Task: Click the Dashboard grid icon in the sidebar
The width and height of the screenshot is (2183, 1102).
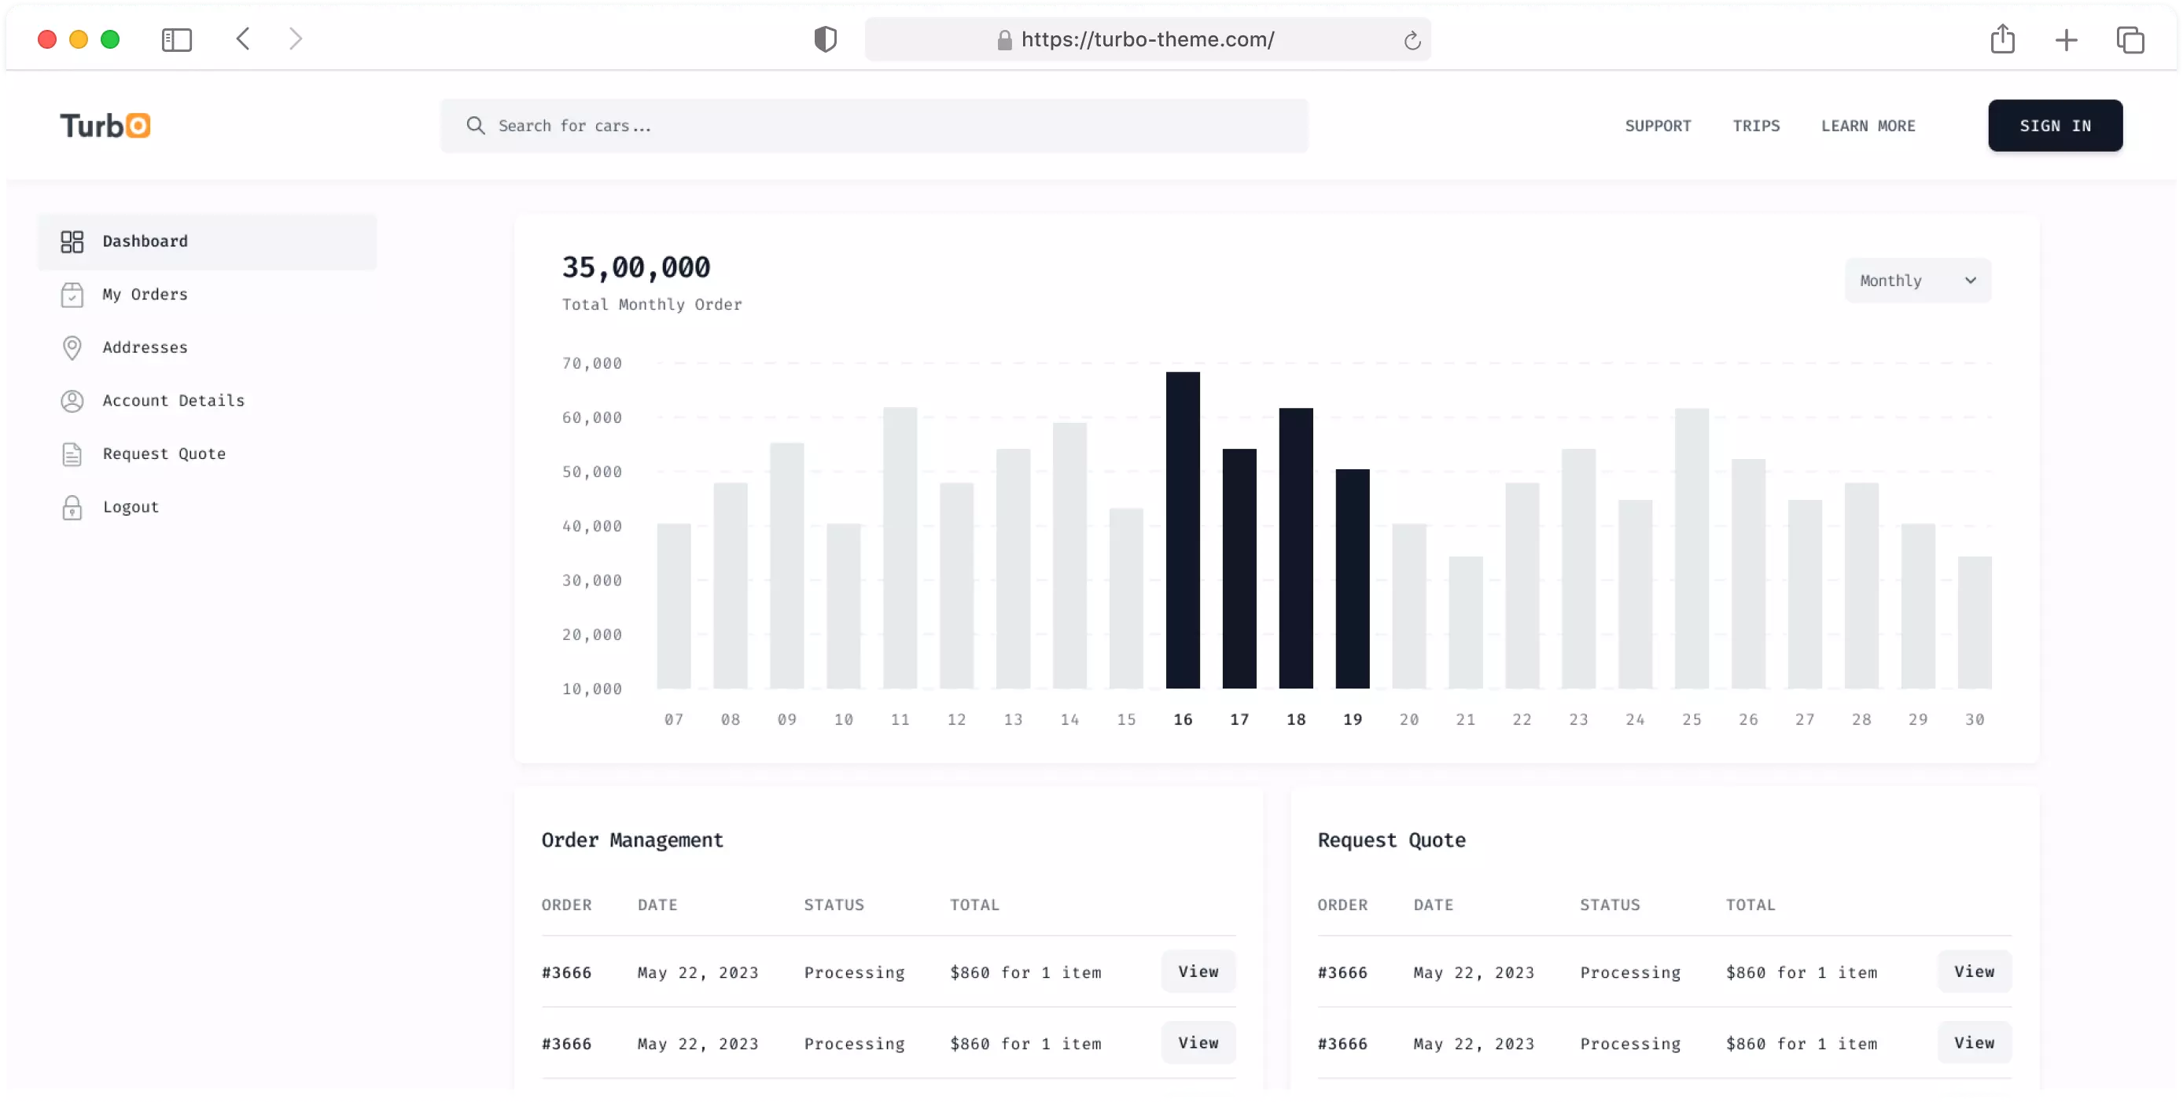Action: pos(72,241)
